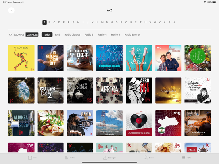This screenshot has height=164, width=219.
Task: Jump to letter P in alphabet index
Action: click(x=121, y=22)
